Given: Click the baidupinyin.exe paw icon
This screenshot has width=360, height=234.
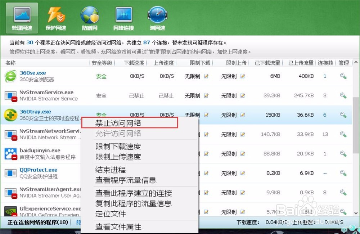Looking at the screenshot, I should tap(11, 154).
